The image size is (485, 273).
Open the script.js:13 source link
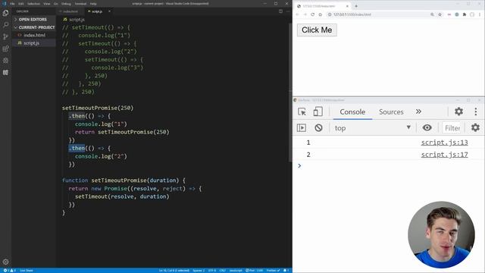pos(444,143)
